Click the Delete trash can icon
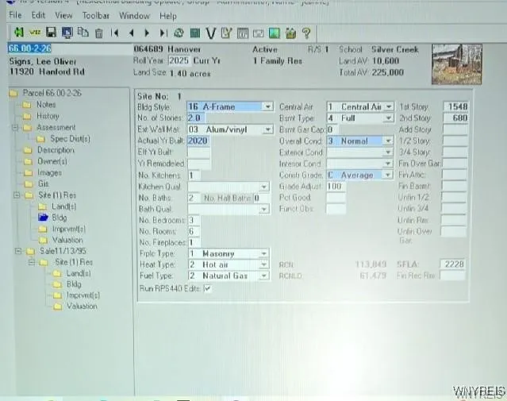The height and width of the screenshot is (401, 507). point(98,33)
